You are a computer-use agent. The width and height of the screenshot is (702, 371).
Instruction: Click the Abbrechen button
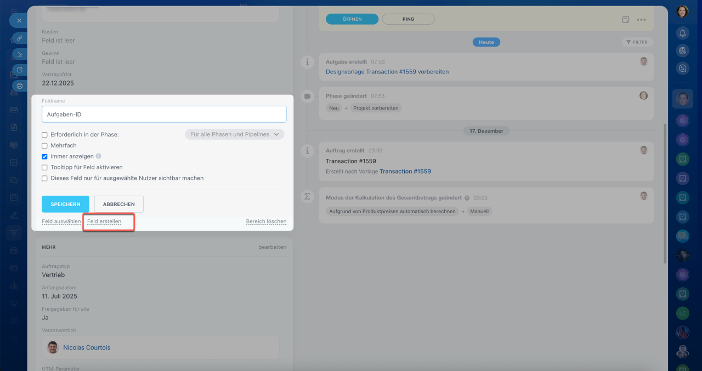pos(119,204)
